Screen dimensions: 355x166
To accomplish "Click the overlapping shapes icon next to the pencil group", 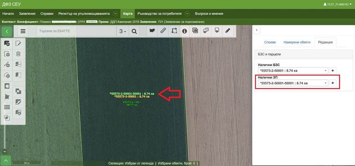I will tap(206, 31).
